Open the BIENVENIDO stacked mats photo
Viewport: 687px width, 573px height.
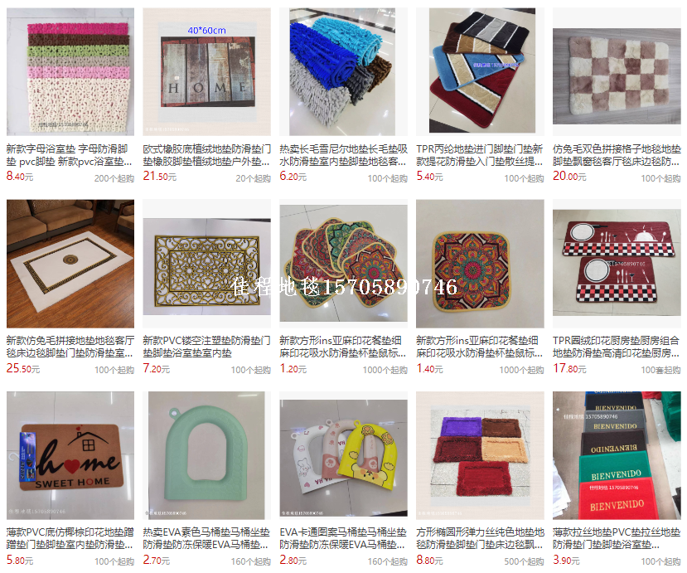coord(617,455)
